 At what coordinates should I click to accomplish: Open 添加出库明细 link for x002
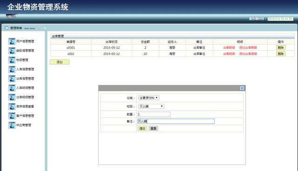click(248, 54)
